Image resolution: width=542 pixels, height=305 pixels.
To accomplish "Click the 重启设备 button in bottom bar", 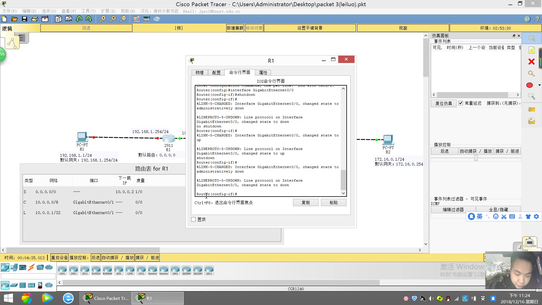I will [x=59, y=258].
